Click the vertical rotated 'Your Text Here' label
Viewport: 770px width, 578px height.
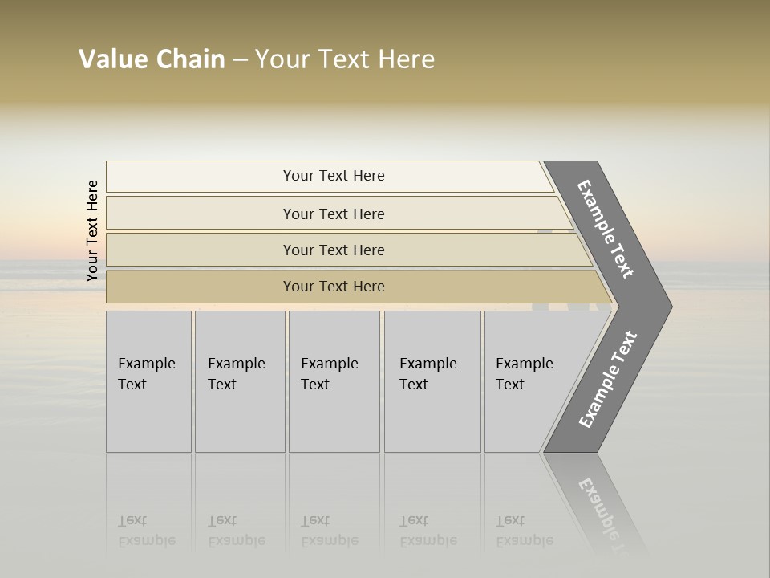click(93, 231)
